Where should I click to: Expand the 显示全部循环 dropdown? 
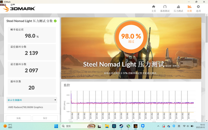coord(32,100)
